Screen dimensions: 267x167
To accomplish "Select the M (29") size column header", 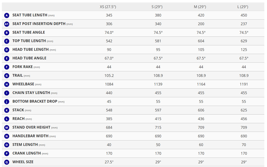I will coord(201,7).
